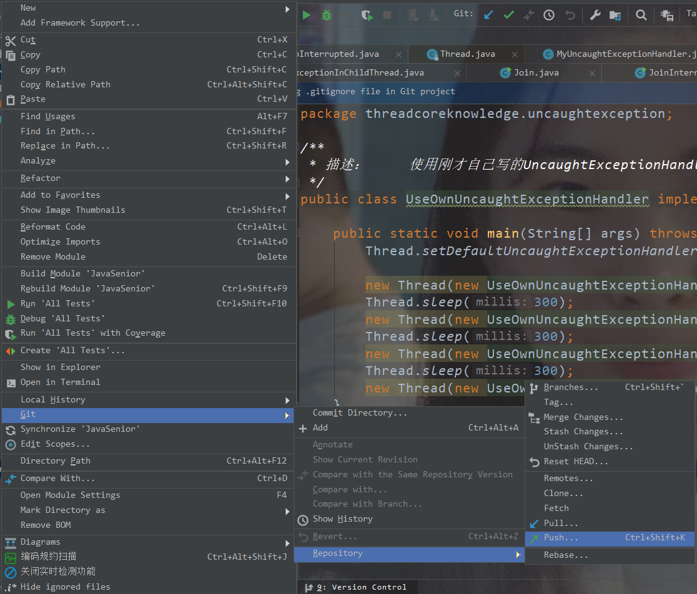The width and height of the screenshot is (697, 594).
Task: Click the green Run button in toolbar
Action: click(x=306, y=15)
